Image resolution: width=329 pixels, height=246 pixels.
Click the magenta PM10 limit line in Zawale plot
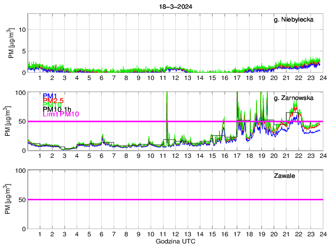(x=175, y=199)
